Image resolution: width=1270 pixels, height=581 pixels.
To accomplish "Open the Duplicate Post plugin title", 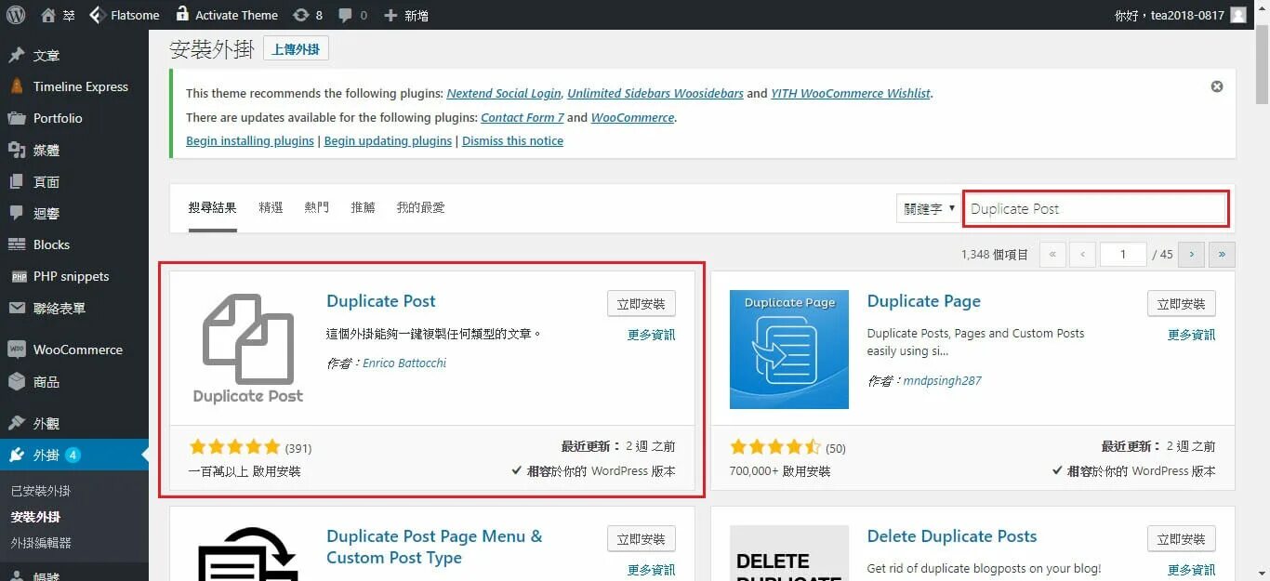I will (381, 301).
